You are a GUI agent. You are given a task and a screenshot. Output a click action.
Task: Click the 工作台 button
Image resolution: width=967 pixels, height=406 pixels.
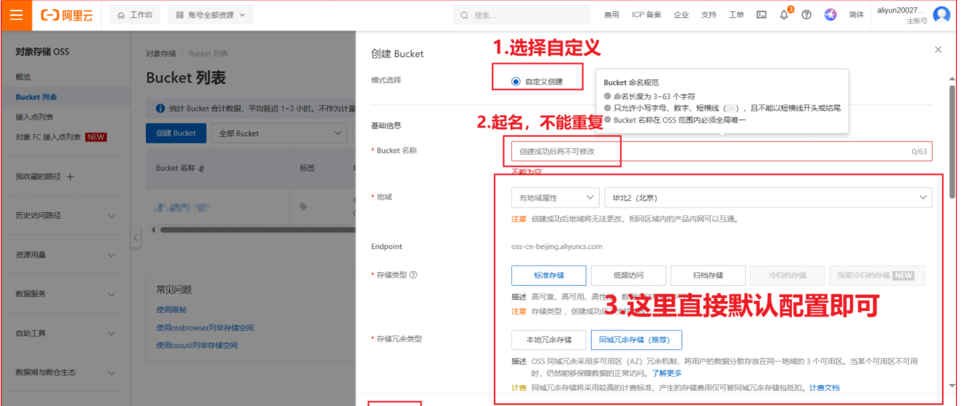coord(135,15)
